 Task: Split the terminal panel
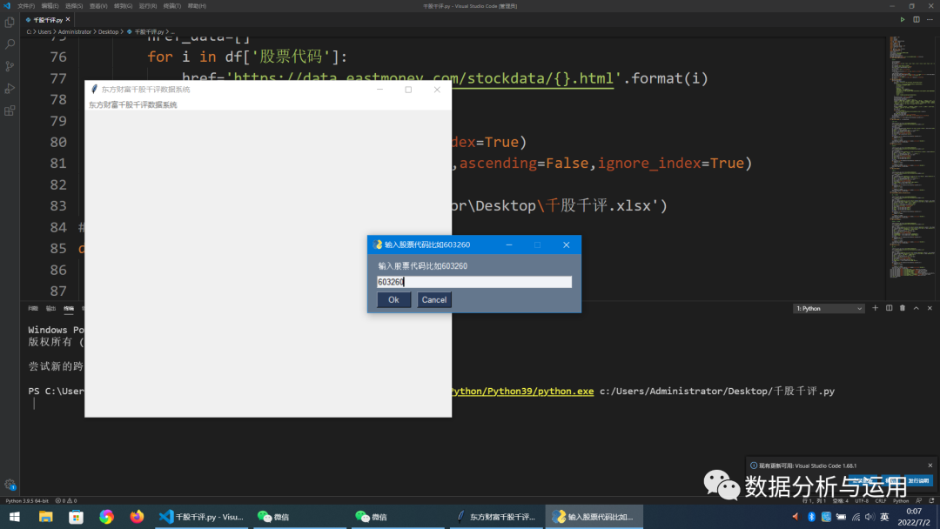(889, 308)
